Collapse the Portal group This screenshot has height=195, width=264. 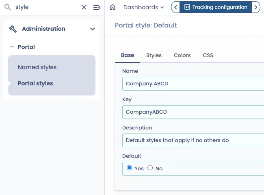[x=12, y=47]
